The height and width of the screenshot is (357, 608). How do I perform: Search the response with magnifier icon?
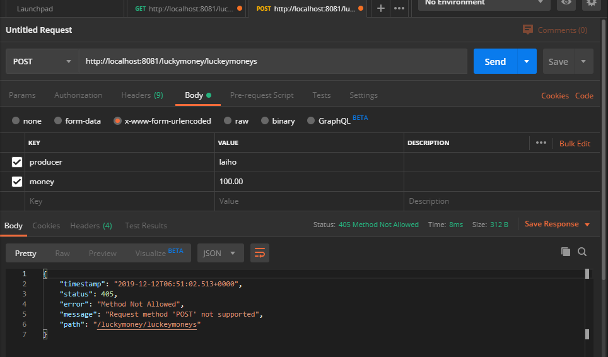(582, 252)
